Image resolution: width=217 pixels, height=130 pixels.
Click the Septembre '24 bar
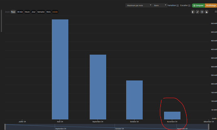click(x=98, y=87)
